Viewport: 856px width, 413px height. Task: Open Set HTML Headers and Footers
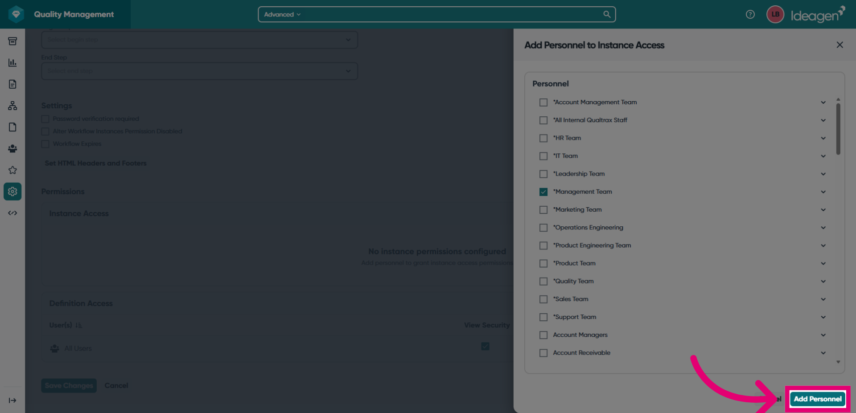(x=95, y=163)
